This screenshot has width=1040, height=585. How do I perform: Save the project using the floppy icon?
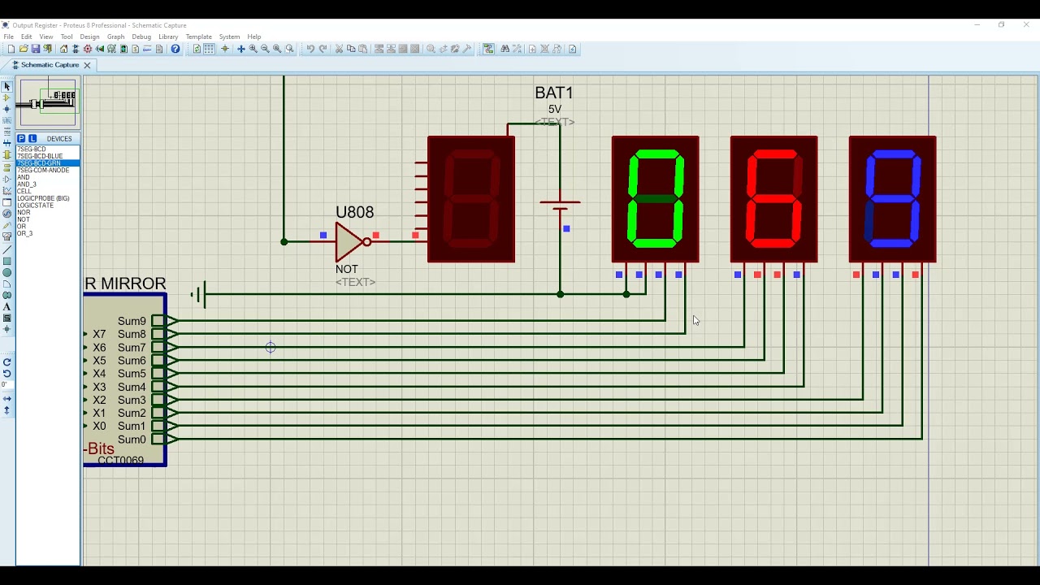pos(36,49)
